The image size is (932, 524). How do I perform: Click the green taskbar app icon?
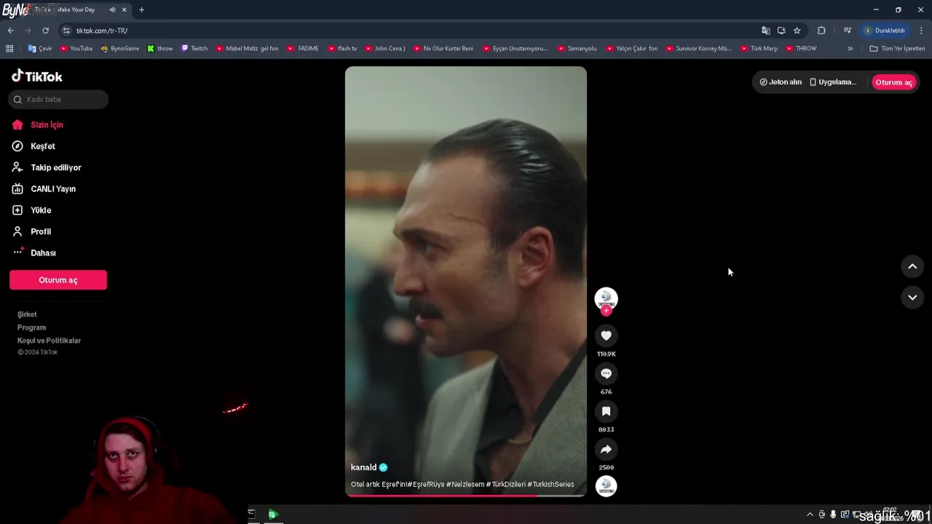point(273,515)
